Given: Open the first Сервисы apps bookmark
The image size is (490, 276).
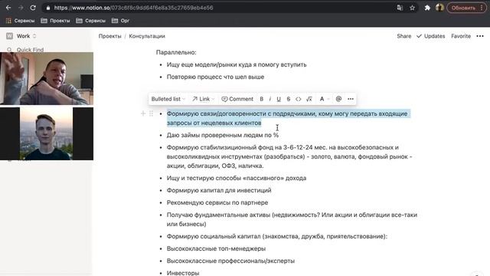Looking at the screenshot, I should (x=20, y=21).
